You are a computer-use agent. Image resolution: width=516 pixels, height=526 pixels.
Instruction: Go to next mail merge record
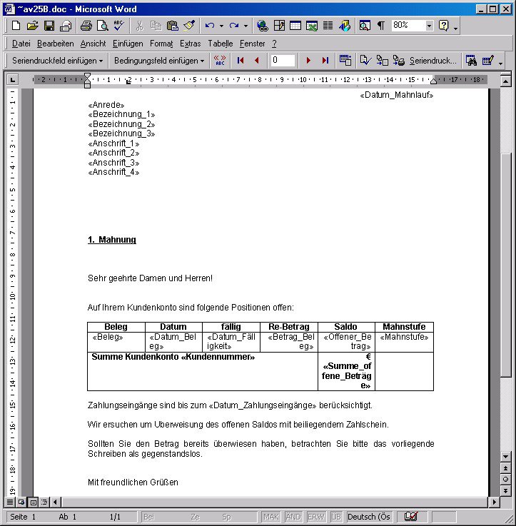tap(308, 61)
